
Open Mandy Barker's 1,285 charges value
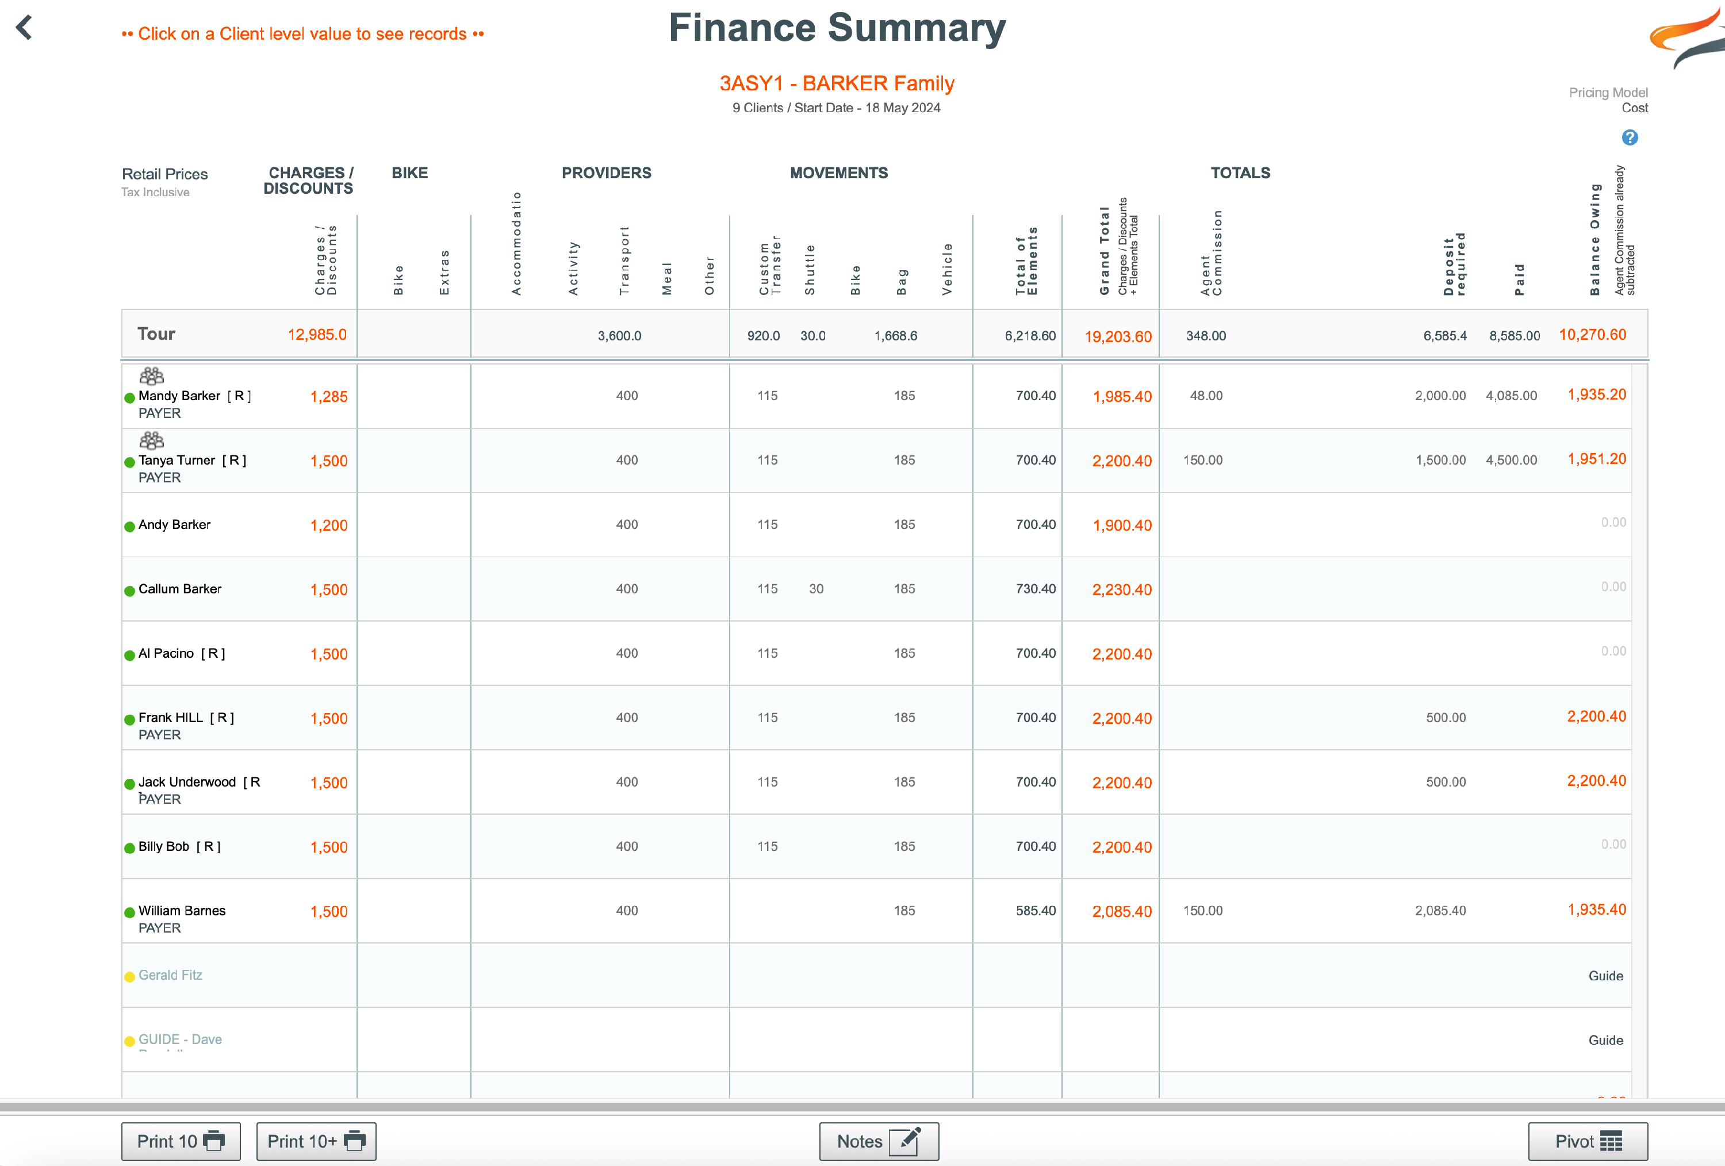tap(329, 397)
